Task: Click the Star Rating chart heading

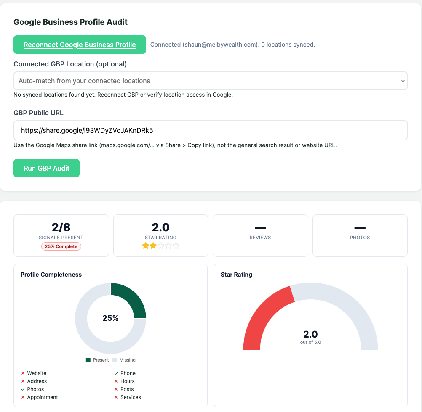Action: pos(236,275)
